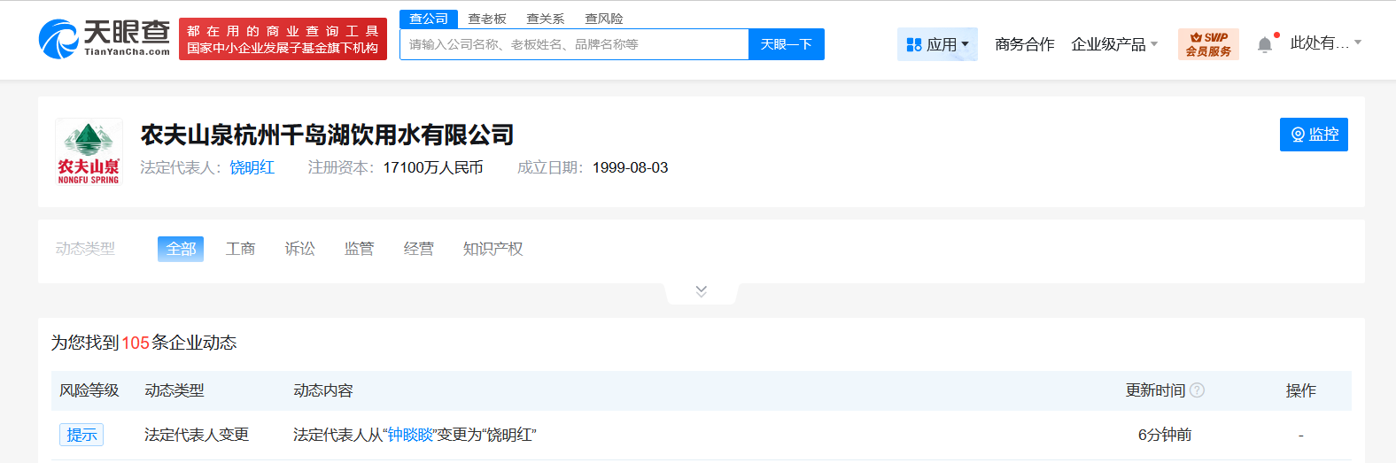
Task: Filter dynamics by 全部
Action: (181, 249)
